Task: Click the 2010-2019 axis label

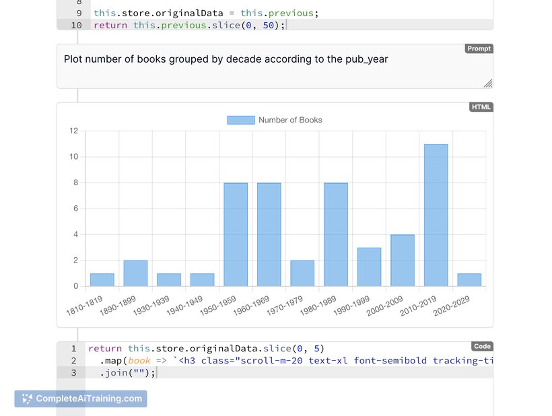Action: pos(418,306)
